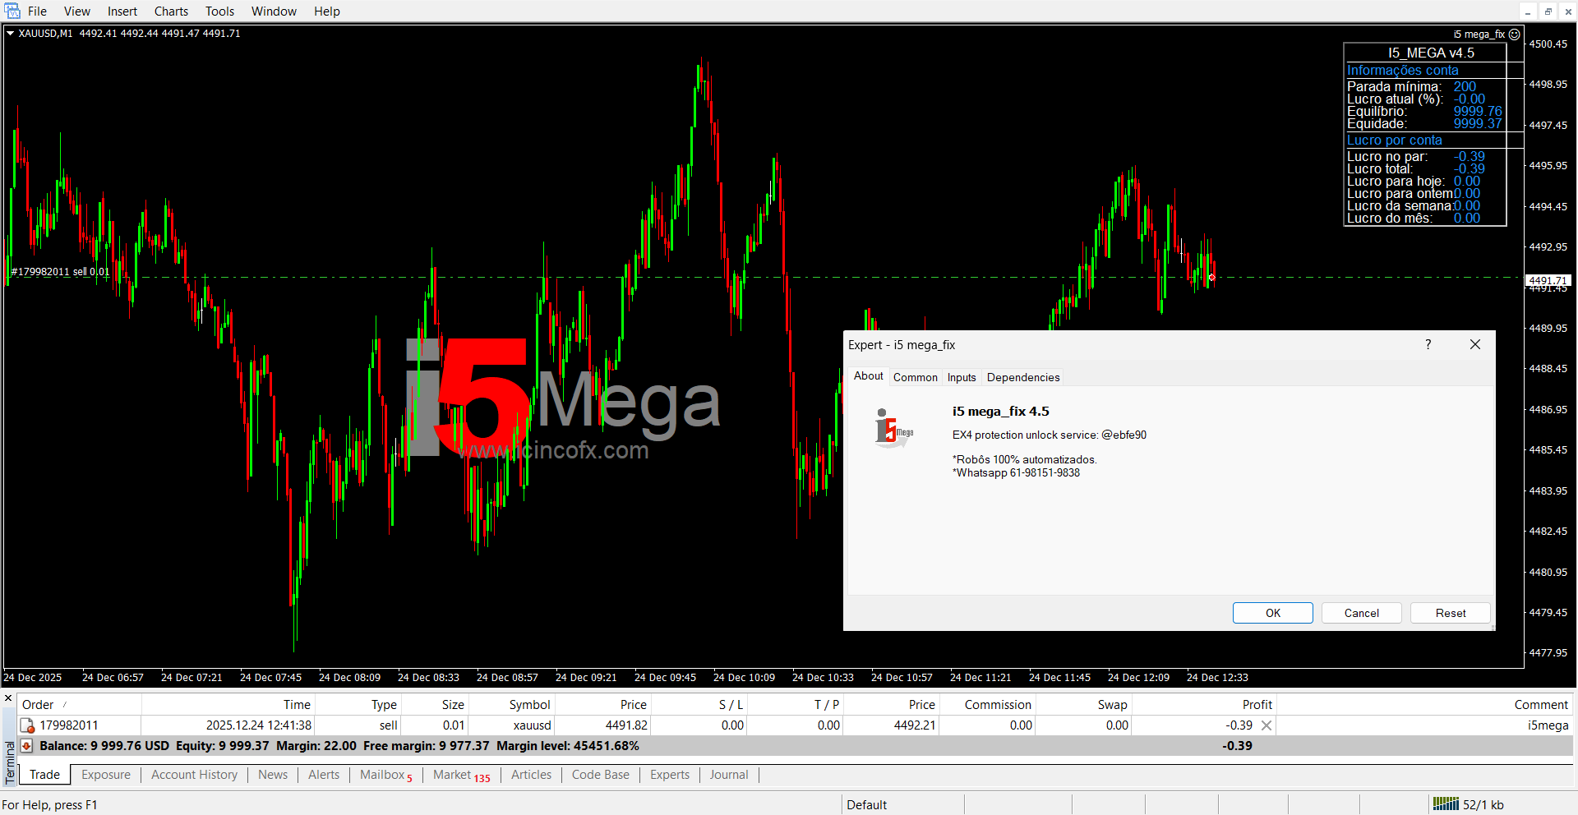Click the open price 4491.82 cell
The width and height of the screenshot is (1578, 815).
coord(626,725)
